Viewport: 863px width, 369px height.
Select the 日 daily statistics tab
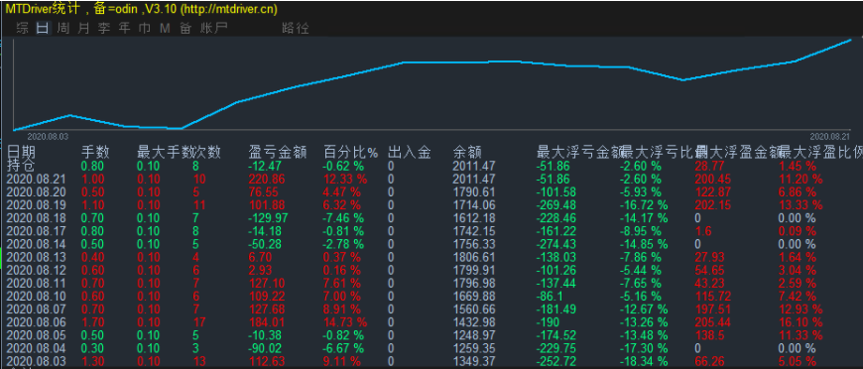tap(43, 28)
